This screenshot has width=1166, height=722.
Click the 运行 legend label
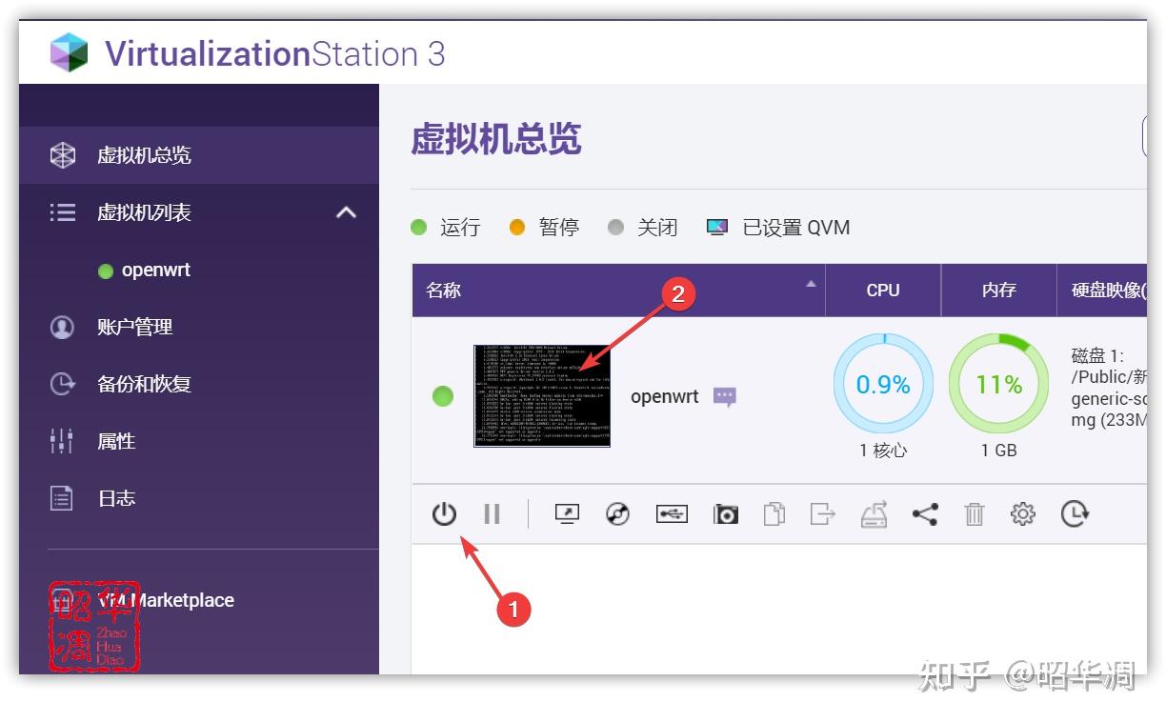[460, 228]
